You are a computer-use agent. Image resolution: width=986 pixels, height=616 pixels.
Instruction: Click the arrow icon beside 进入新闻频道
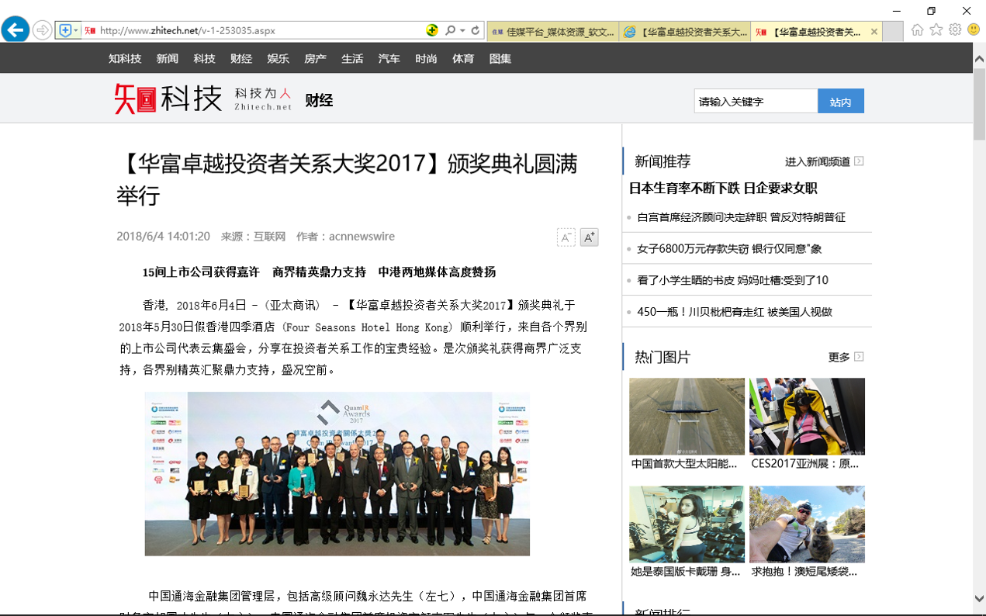(859, 161)
